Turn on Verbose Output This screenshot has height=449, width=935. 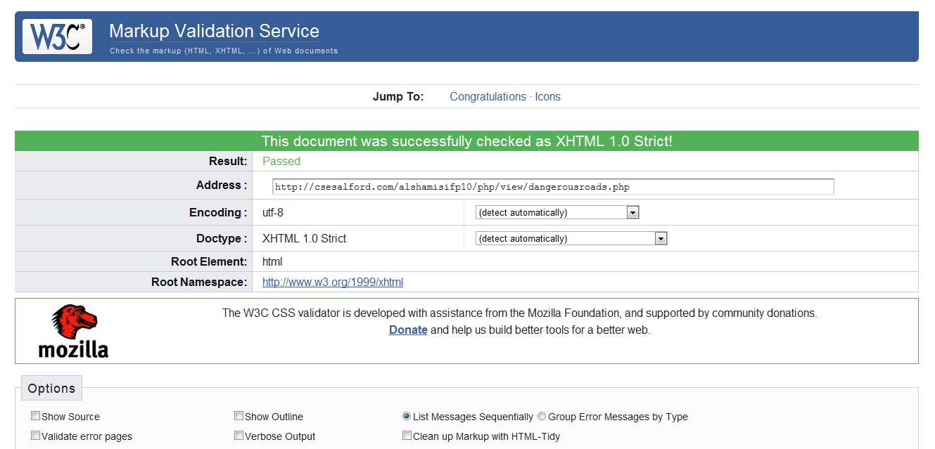click(239, 436)
